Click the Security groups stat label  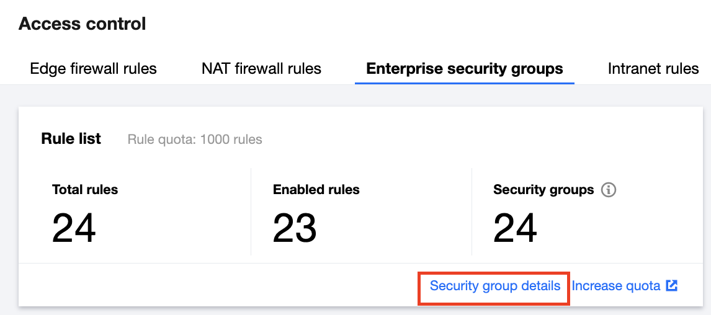click(543, 190)
